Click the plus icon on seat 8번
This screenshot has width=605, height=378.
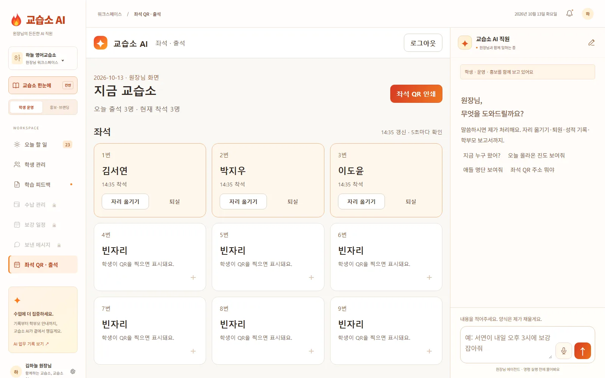point(312,351)
